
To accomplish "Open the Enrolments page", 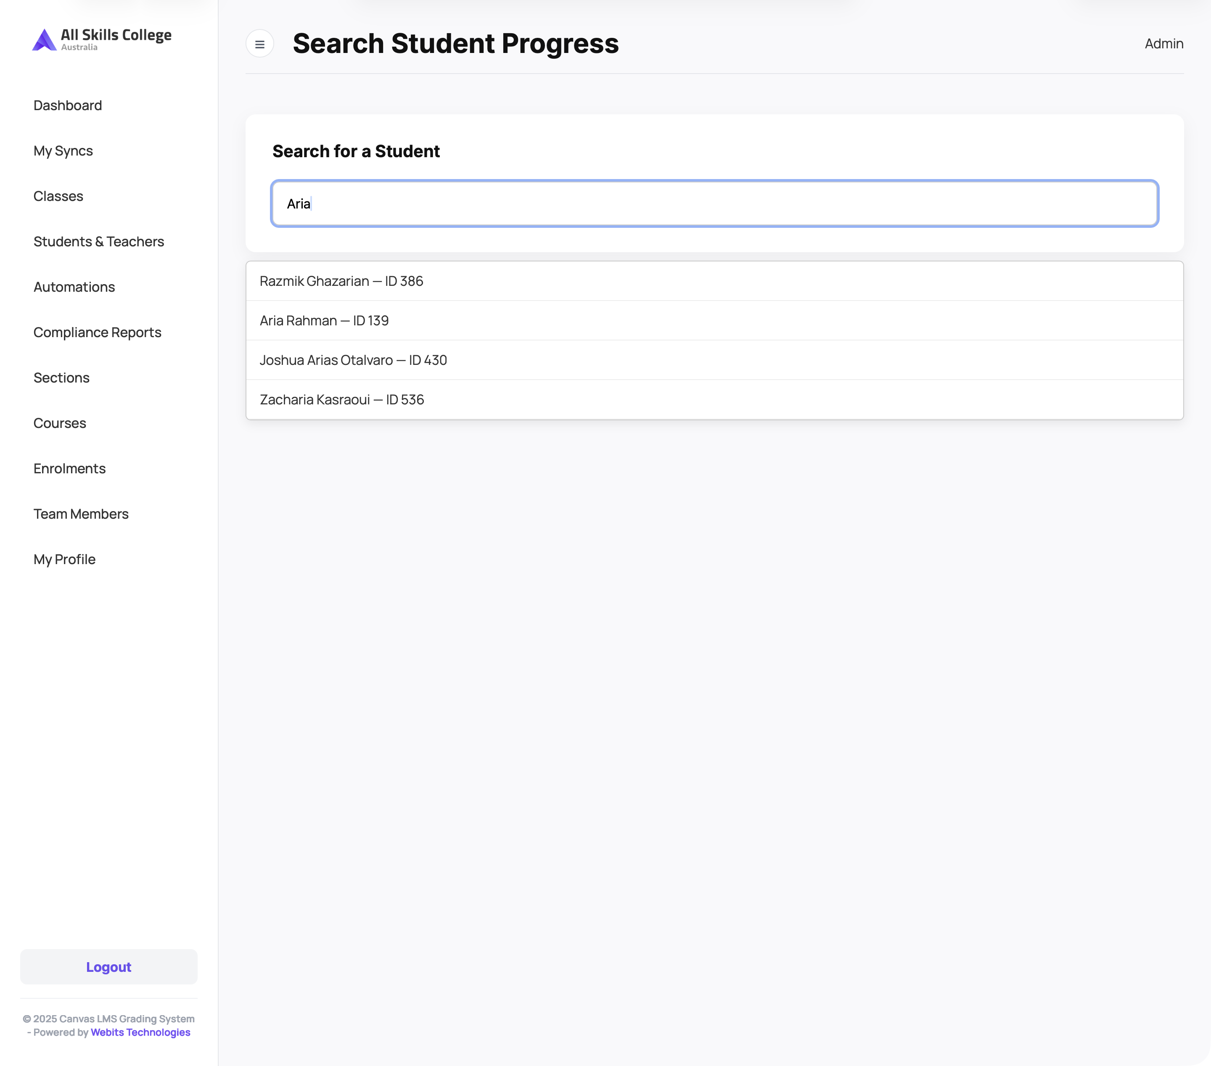I will 69,468.
